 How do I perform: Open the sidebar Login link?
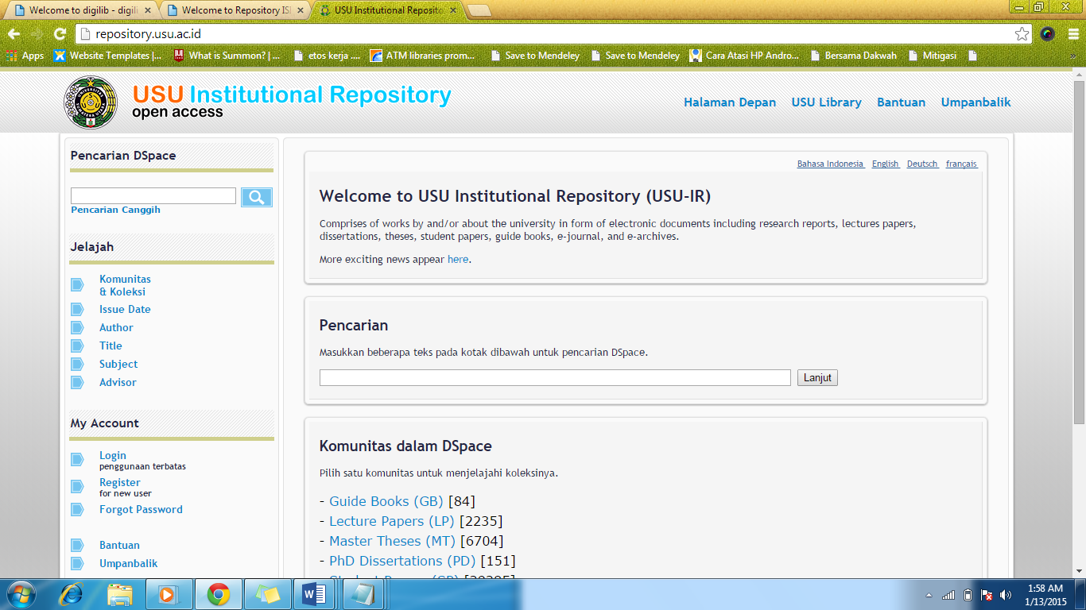(113, 455)
